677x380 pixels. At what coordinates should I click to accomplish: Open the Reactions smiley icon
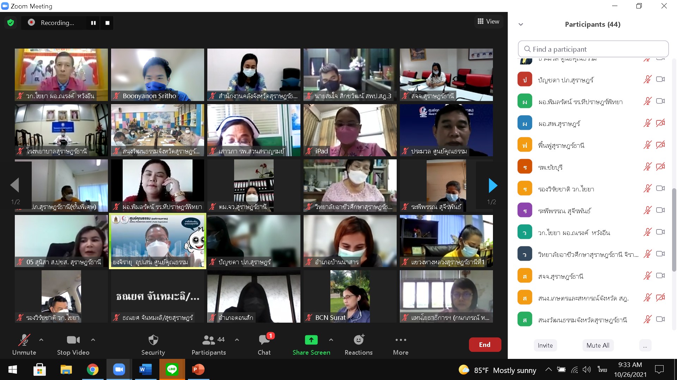[359, 340]
